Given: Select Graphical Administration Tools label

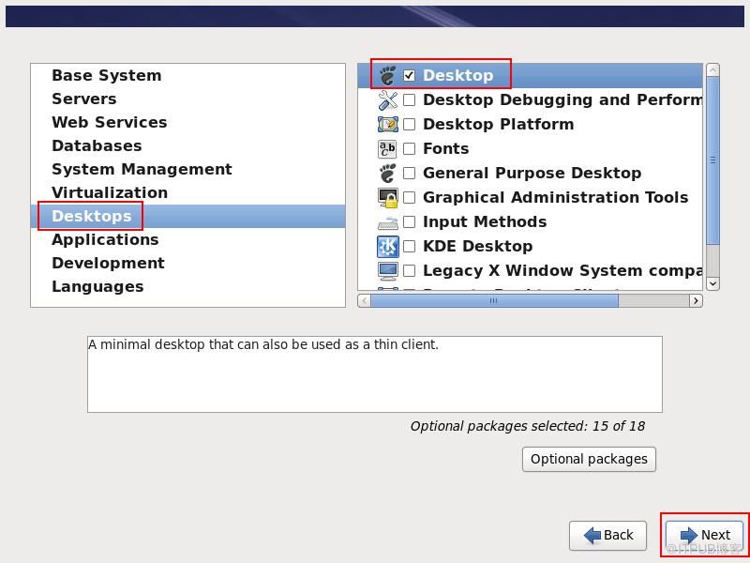Looking at the screenshot, I should point(555,197).
